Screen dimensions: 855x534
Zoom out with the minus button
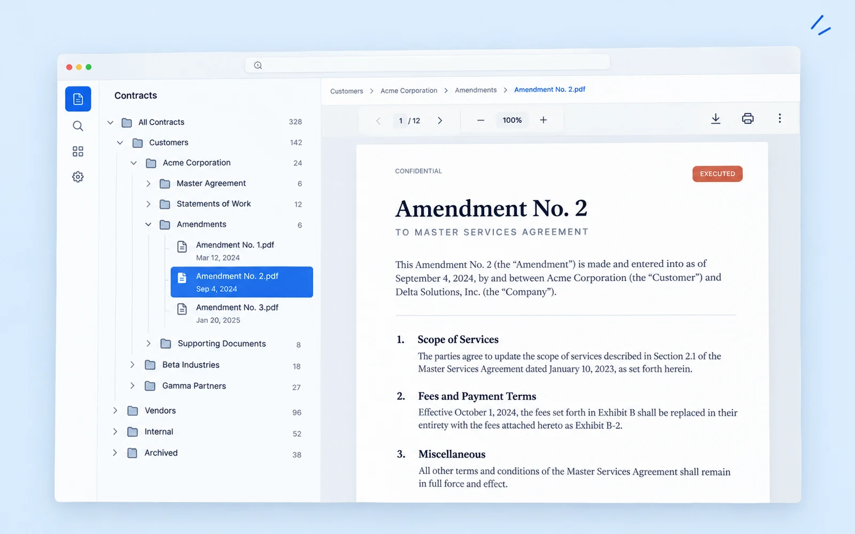(x=480, y=120)
